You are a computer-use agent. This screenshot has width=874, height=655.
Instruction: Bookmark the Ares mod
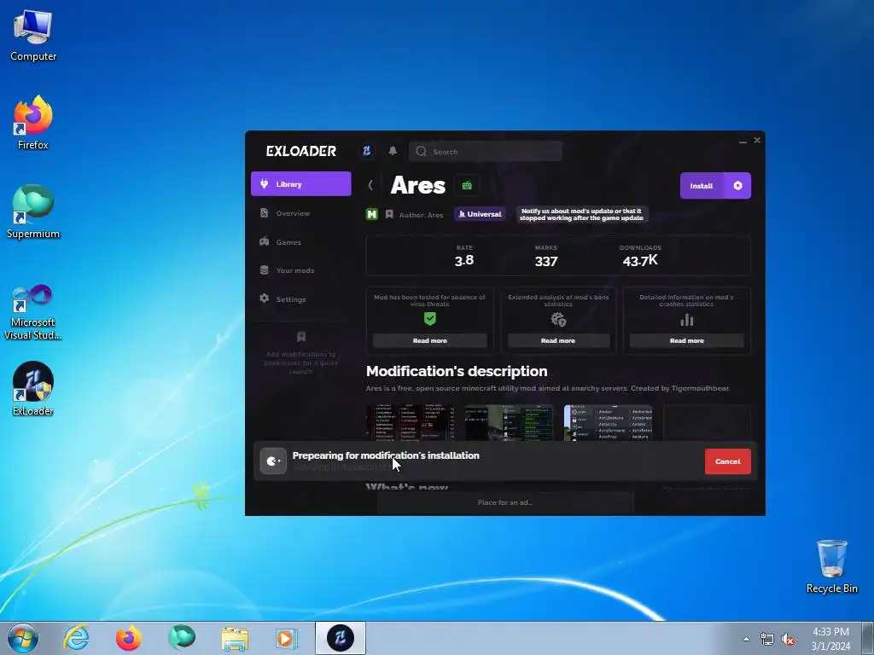(x=389, y=214)
